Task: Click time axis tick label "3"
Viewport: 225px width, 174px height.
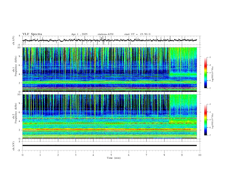Action: coord(76,155)
